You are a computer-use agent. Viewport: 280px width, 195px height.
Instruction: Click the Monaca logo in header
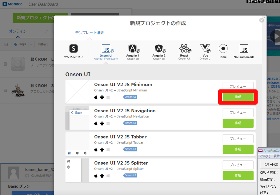[x=13, y=4]
